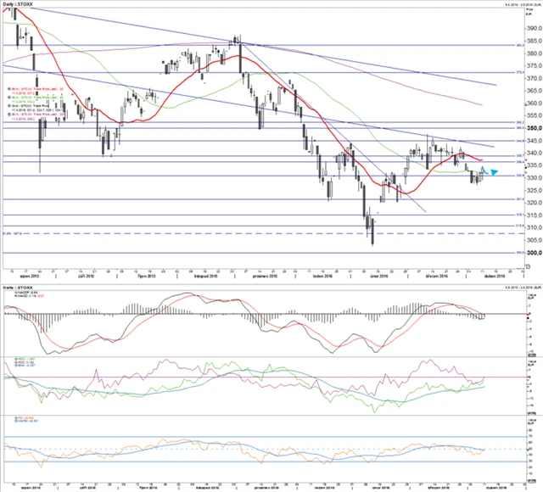Click the green ROC legend icon
The width and height of the screenshot is (543, 492).
click(x=15, y=359)
